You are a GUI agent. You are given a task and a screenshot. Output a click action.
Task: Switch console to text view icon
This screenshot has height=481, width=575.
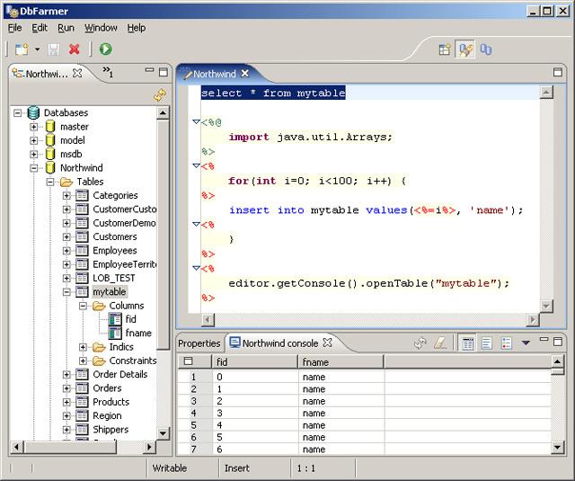(487, 343)
